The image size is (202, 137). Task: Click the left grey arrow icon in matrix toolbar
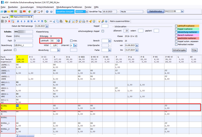coord(51,21)
